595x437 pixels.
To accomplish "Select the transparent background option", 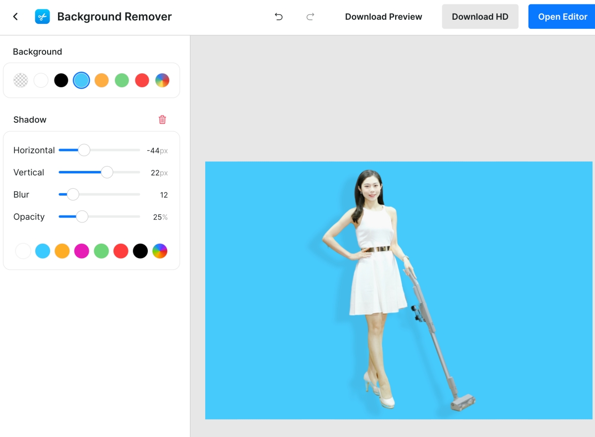I will click(21, 80).
